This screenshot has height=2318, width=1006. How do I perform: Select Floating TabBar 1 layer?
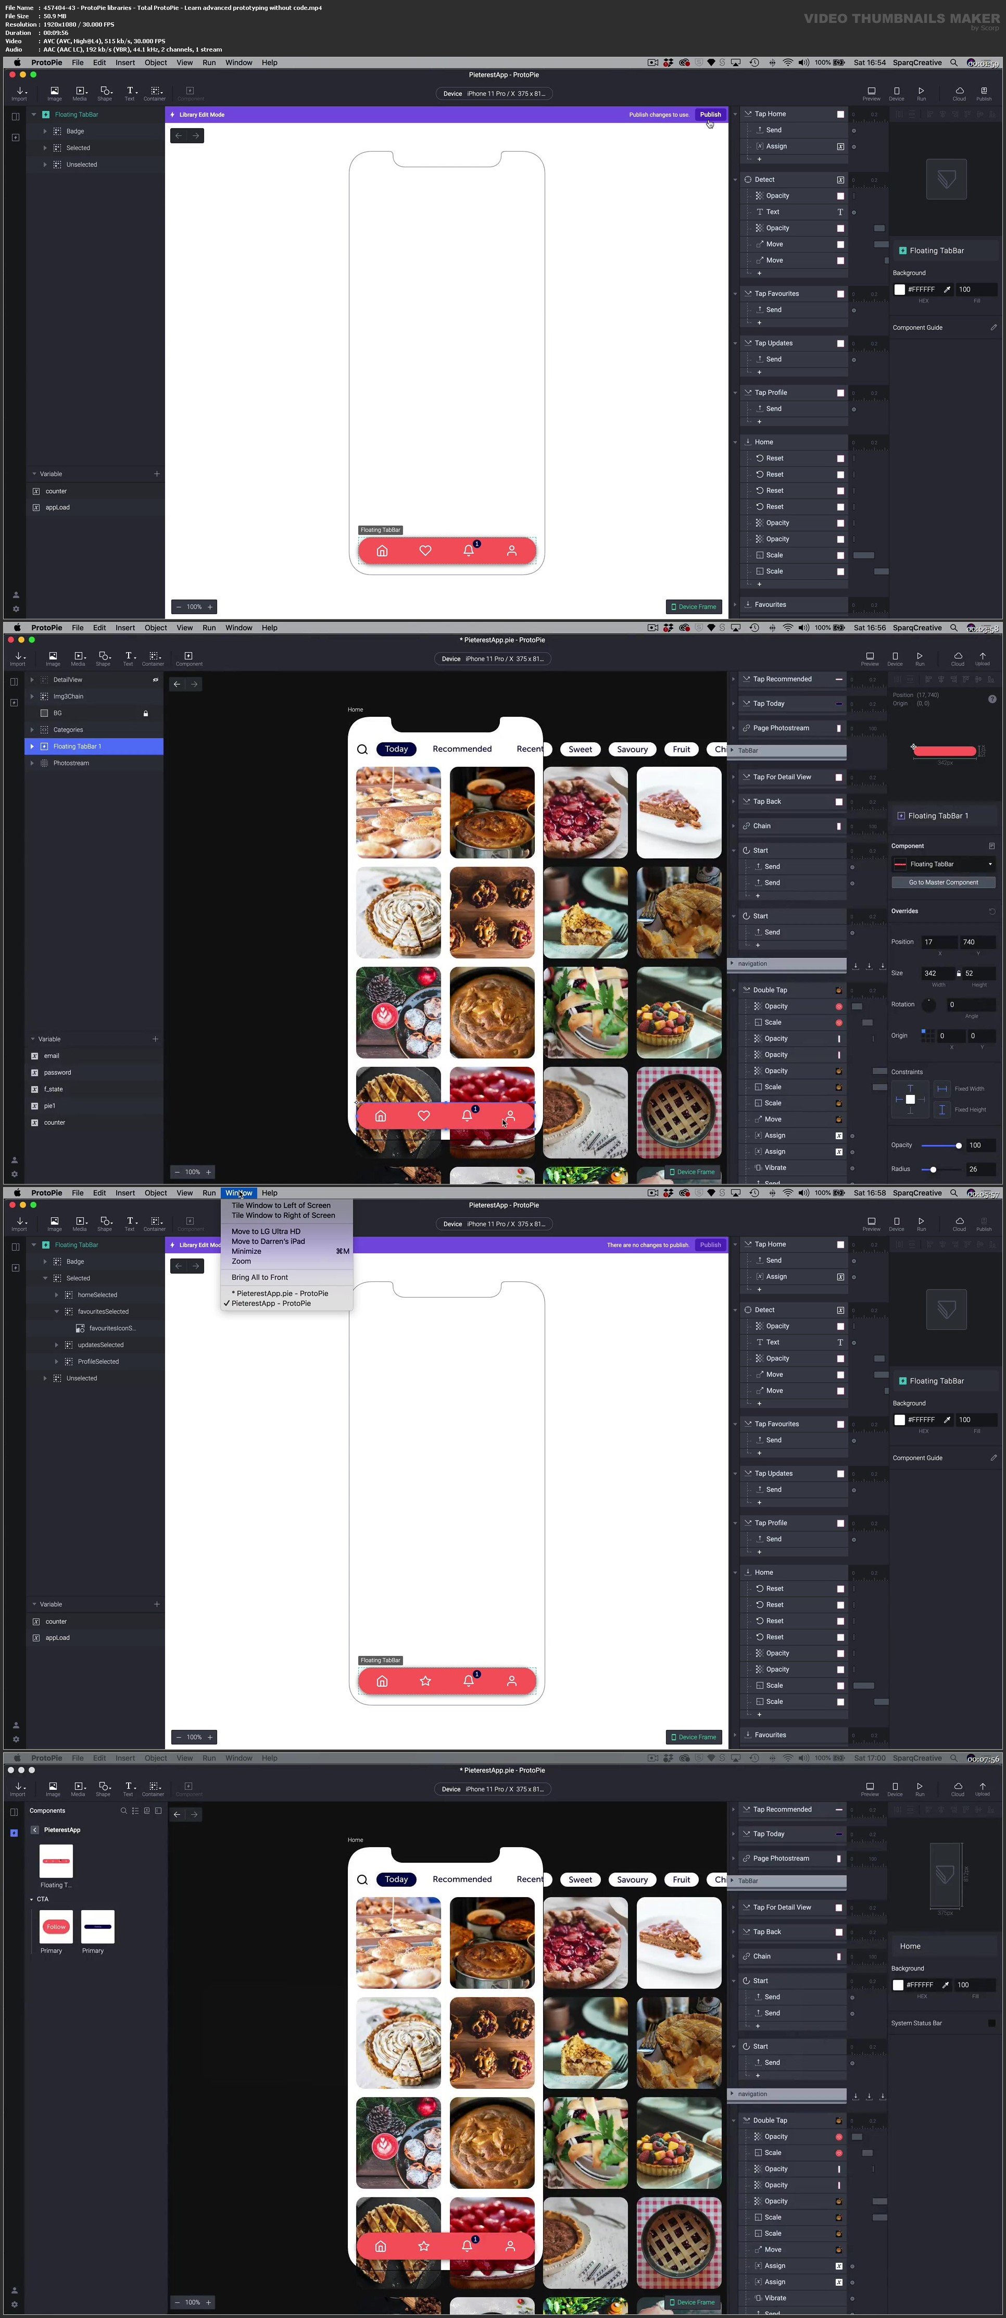click(94, 747)
